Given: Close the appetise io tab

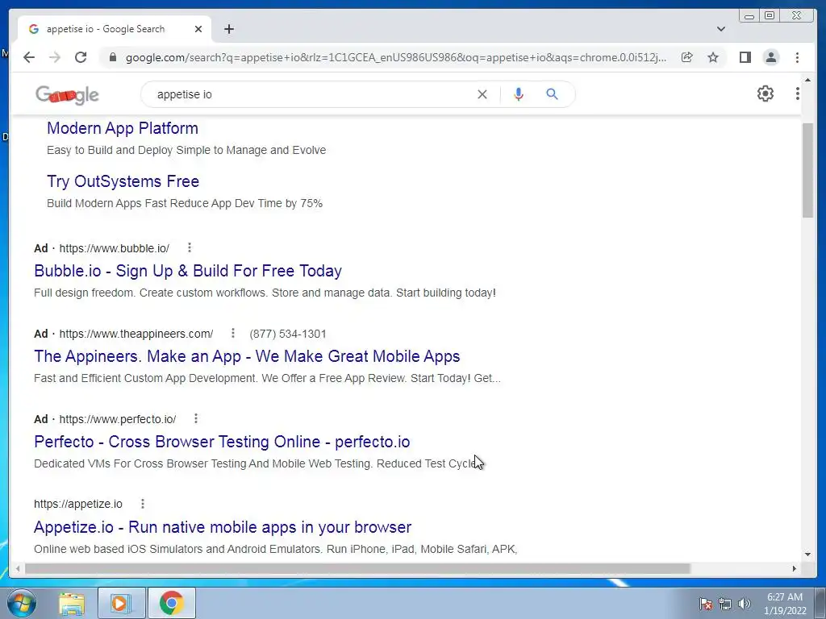Looking at the screenshot, I should pos(198,29).
